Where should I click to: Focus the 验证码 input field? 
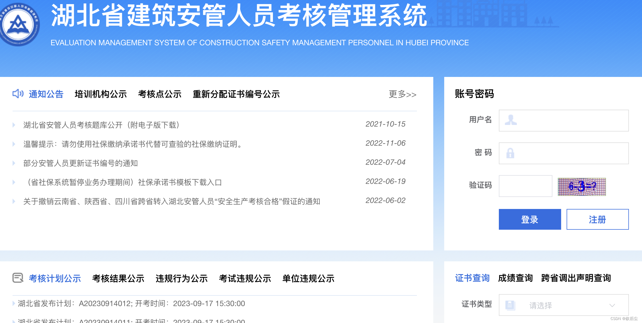tap(525, 186)
